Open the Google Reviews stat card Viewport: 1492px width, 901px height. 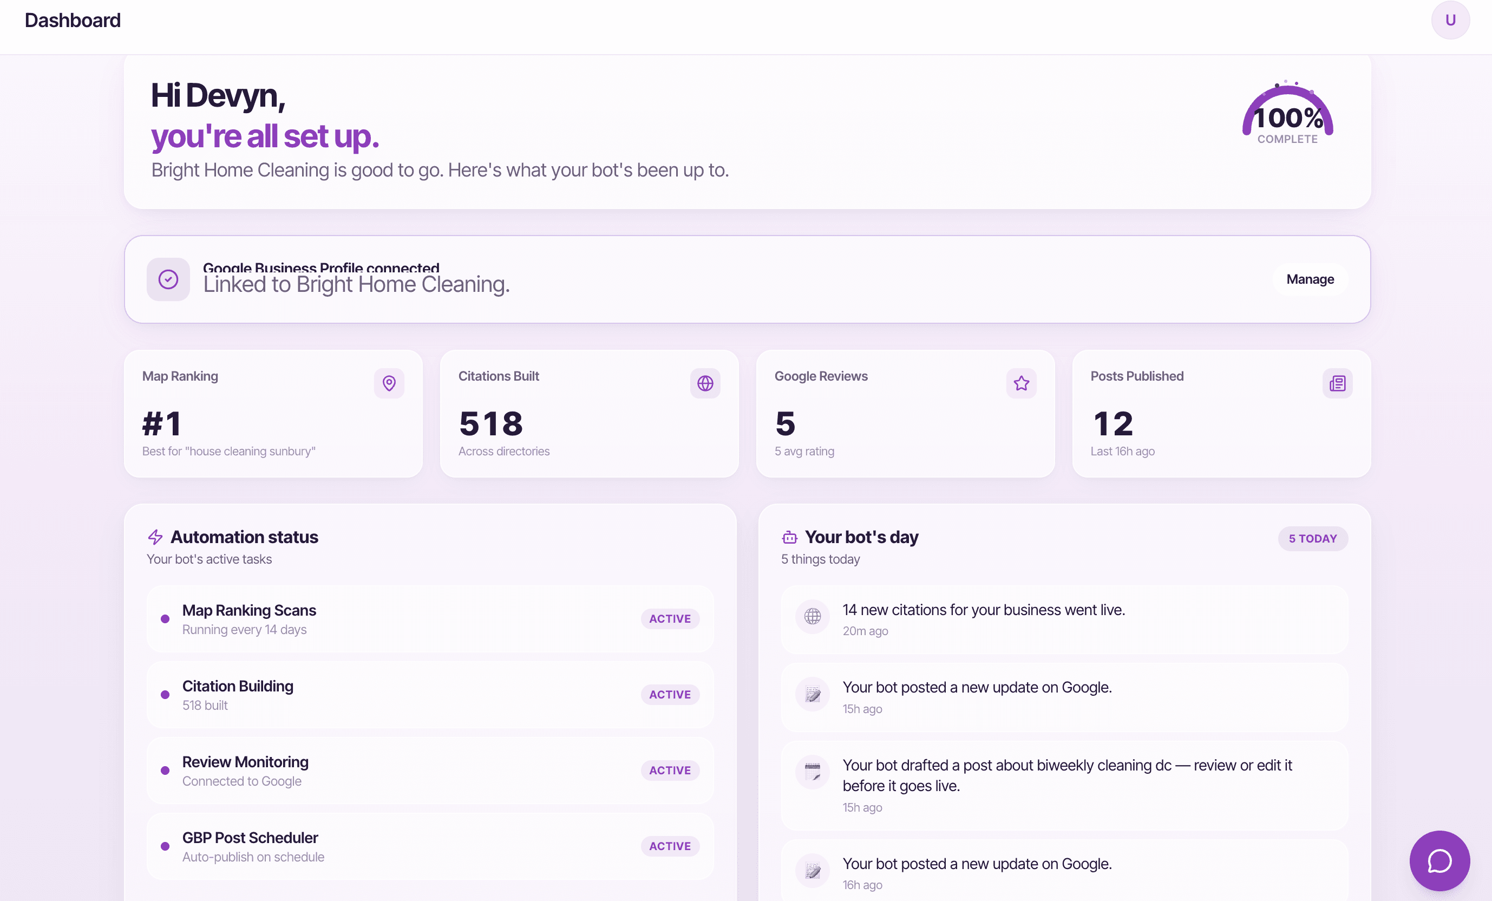click(905, 414)
